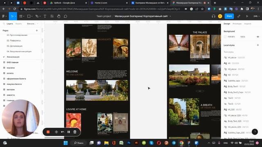Image resolution: width=262 pixels, height=147 pixels.
Task: Open the Dev mode link icon
Action: [x=239, y=16]
